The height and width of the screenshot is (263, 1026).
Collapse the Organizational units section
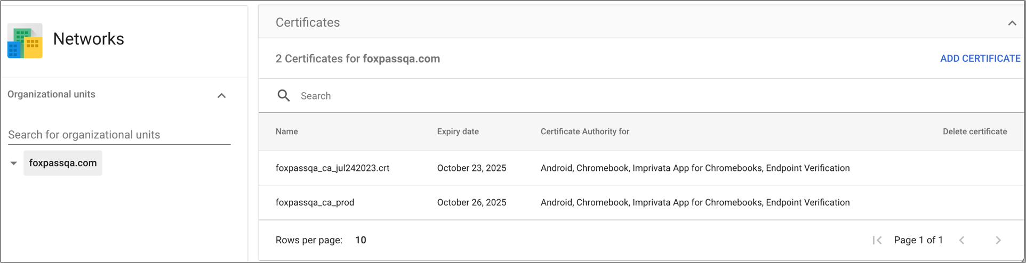coord(222,95)
